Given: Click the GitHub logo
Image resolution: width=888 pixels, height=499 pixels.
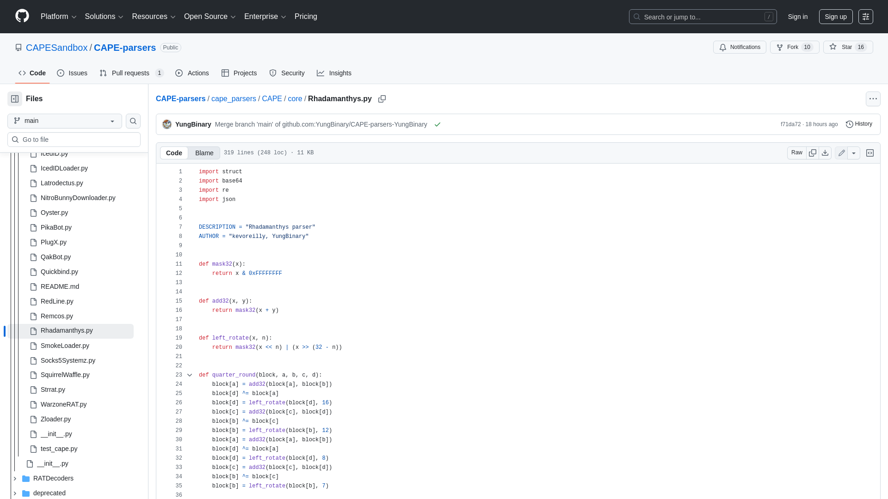Looking at the screenshot, I should [x=21, y=16].
